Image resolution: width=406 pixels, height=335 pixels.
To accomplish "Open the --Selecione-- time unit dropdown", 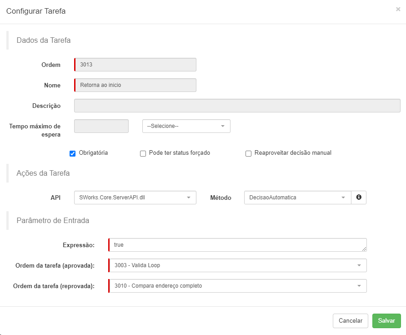I will pos(186,126).
